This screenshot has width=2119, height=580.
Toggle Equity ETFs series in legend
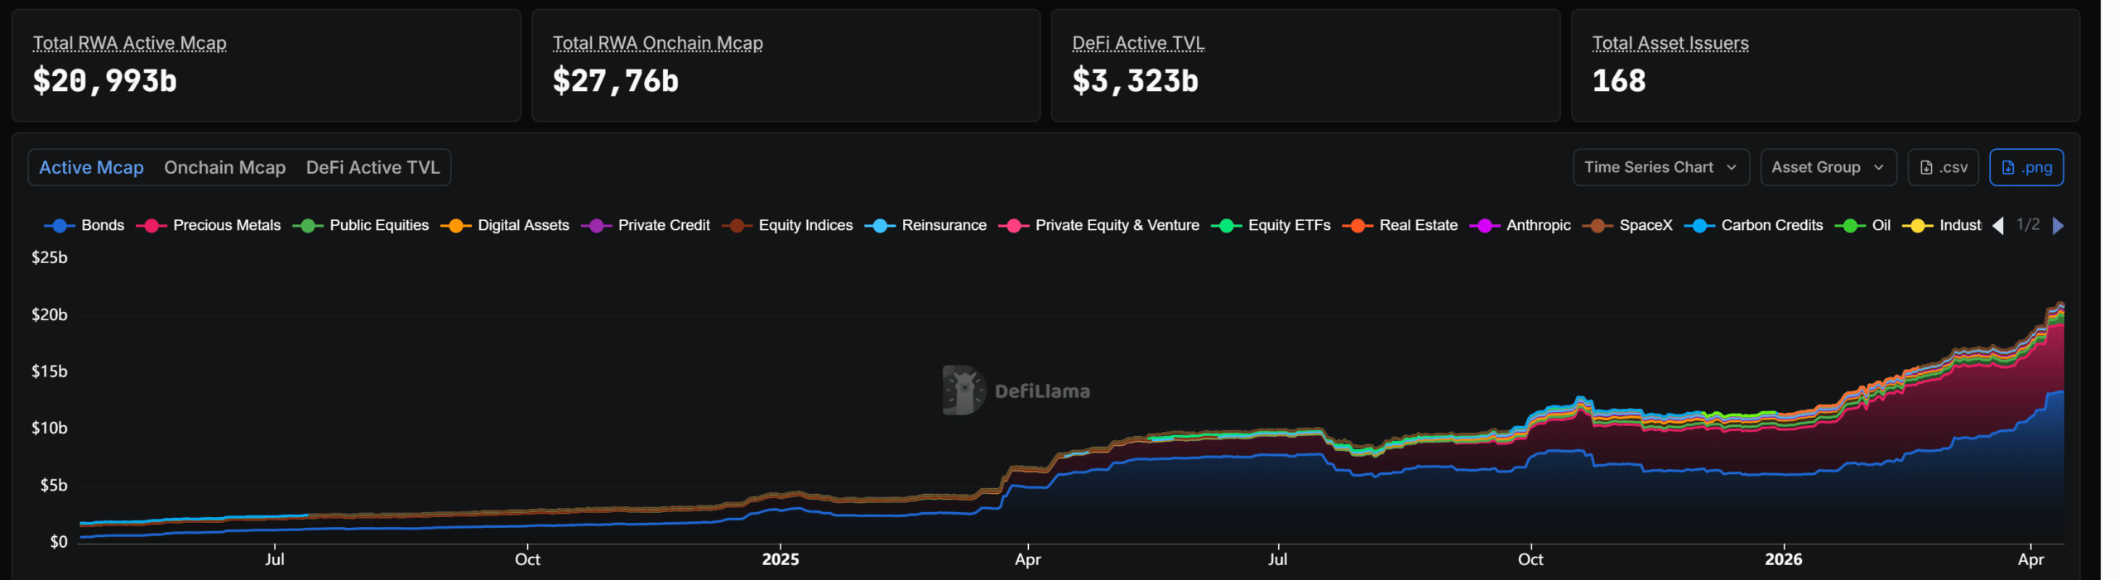(x=1271, y=225)
